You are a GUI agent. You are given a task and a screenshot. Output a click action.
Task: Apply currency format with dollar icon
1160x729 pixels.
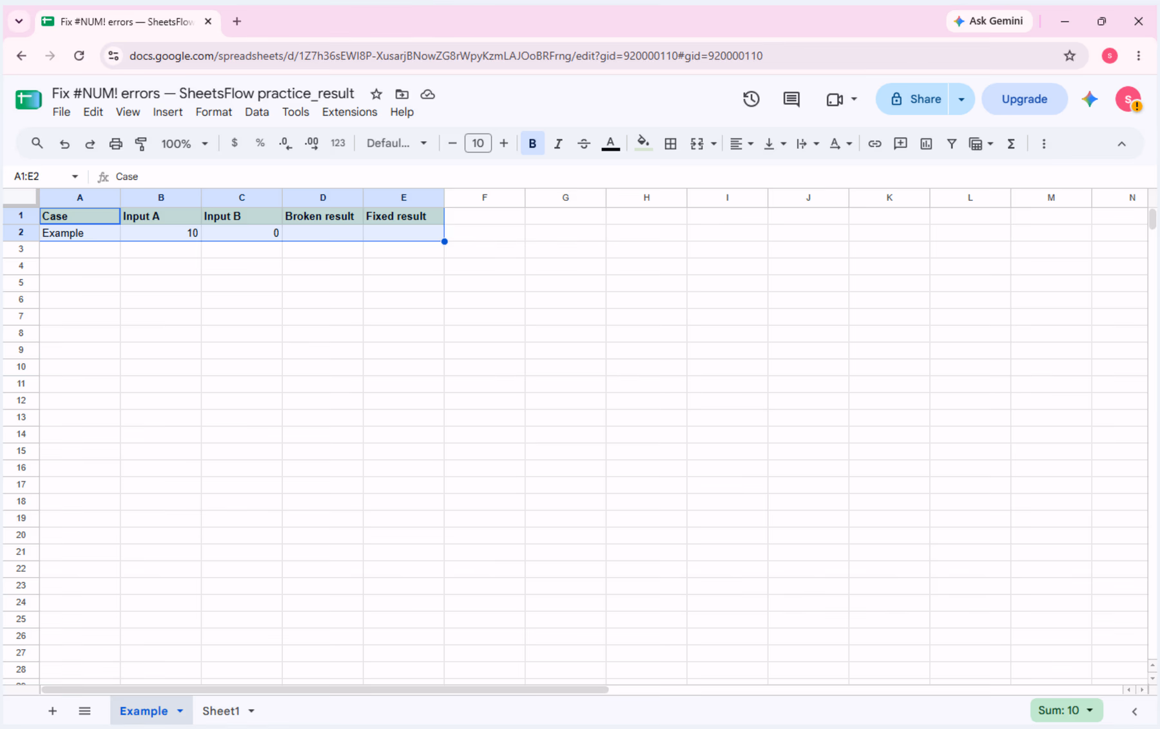[x=235, y=143]
